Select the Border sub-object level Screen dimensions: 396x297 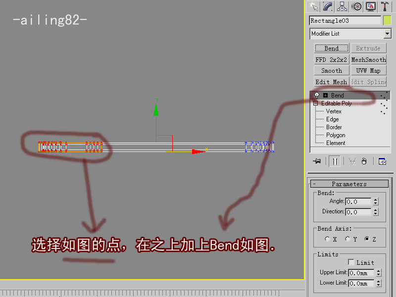[x=334, y=127]
